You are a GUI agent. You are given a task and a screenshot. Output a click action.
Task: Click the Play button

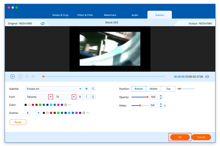pyautogui.click(x=12, y=76)
